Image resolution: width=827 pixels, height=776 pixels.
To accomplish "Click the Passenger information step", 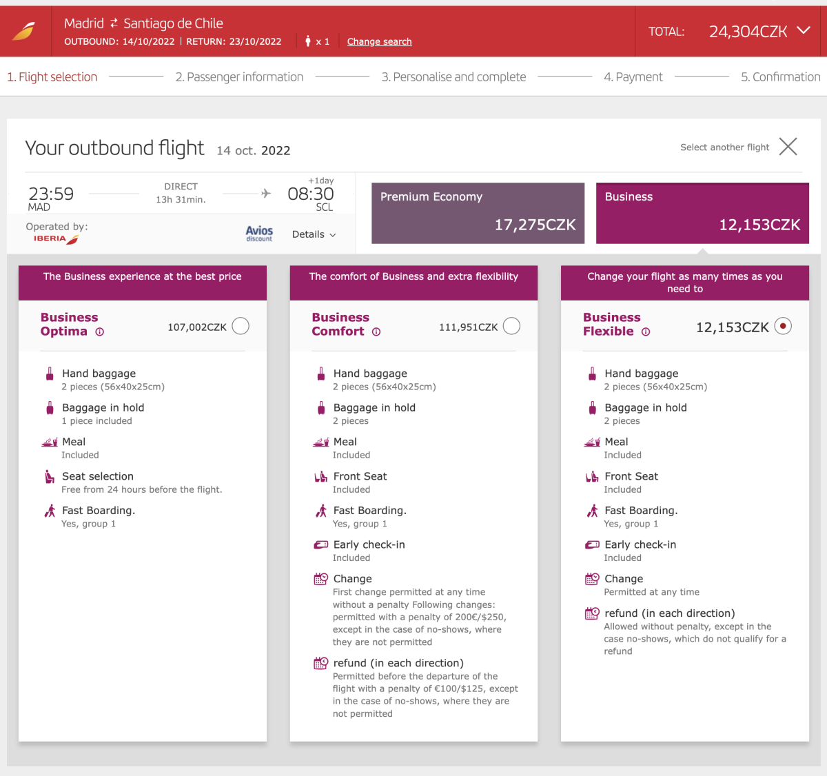I will pyautogui.click(x=239, y=77).
